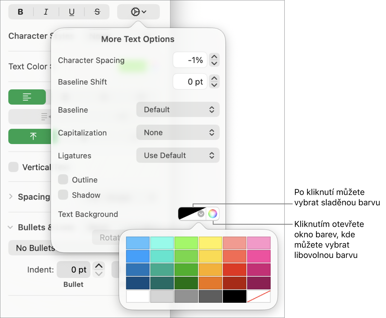Increase the bullet Indent value

point(99,266)
